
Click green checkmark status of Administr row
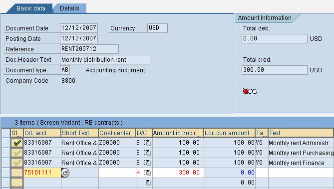click(x=17, y=143)
